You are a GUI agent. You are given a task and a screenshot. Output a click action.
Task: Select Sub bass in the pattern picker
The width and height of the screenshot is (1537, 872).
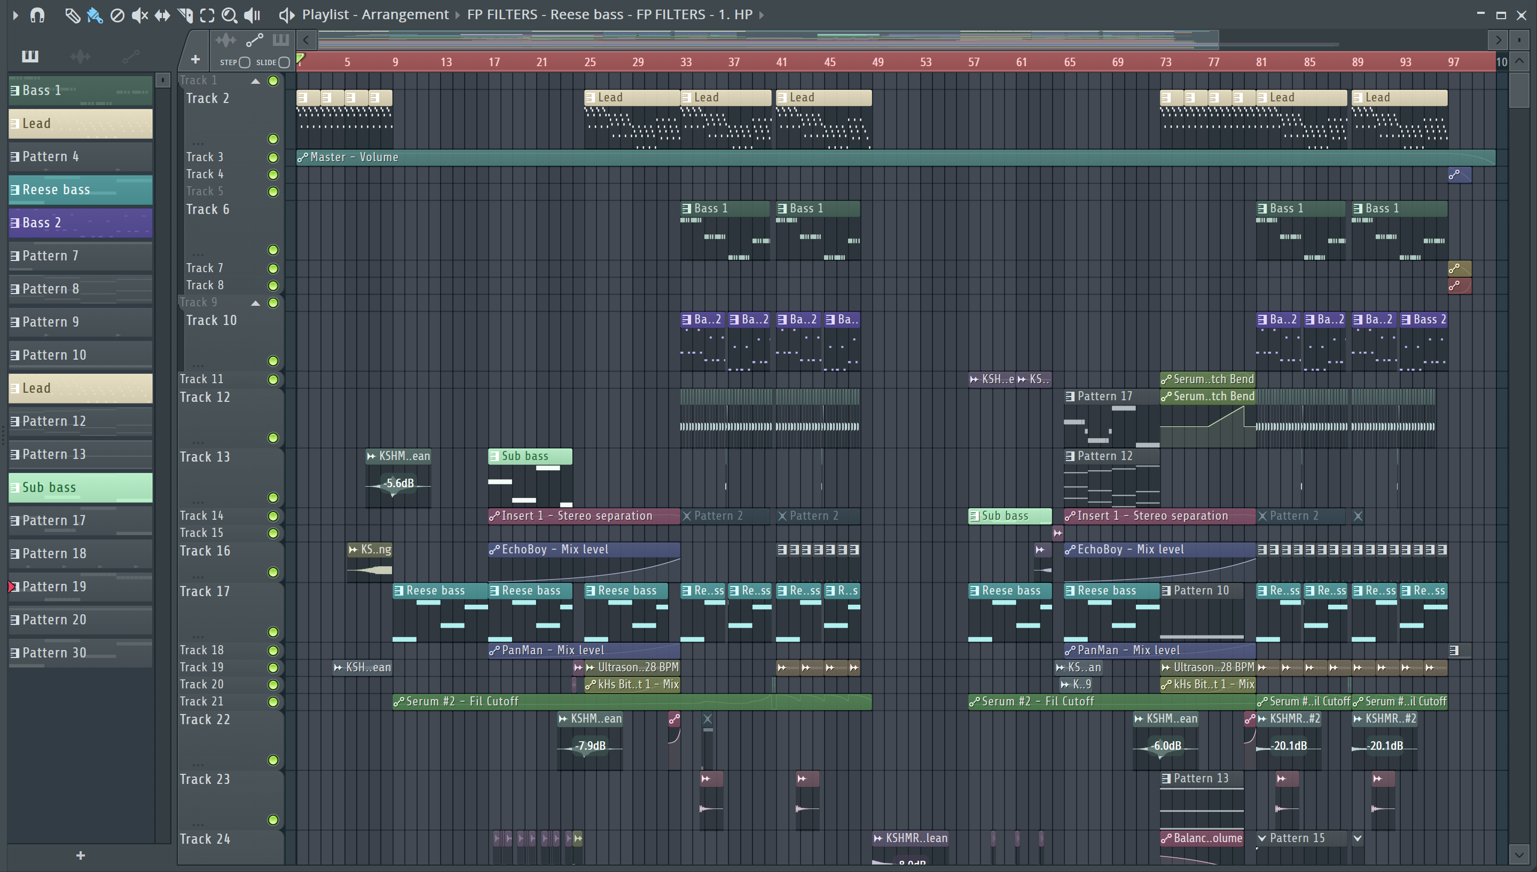[80, 488]
